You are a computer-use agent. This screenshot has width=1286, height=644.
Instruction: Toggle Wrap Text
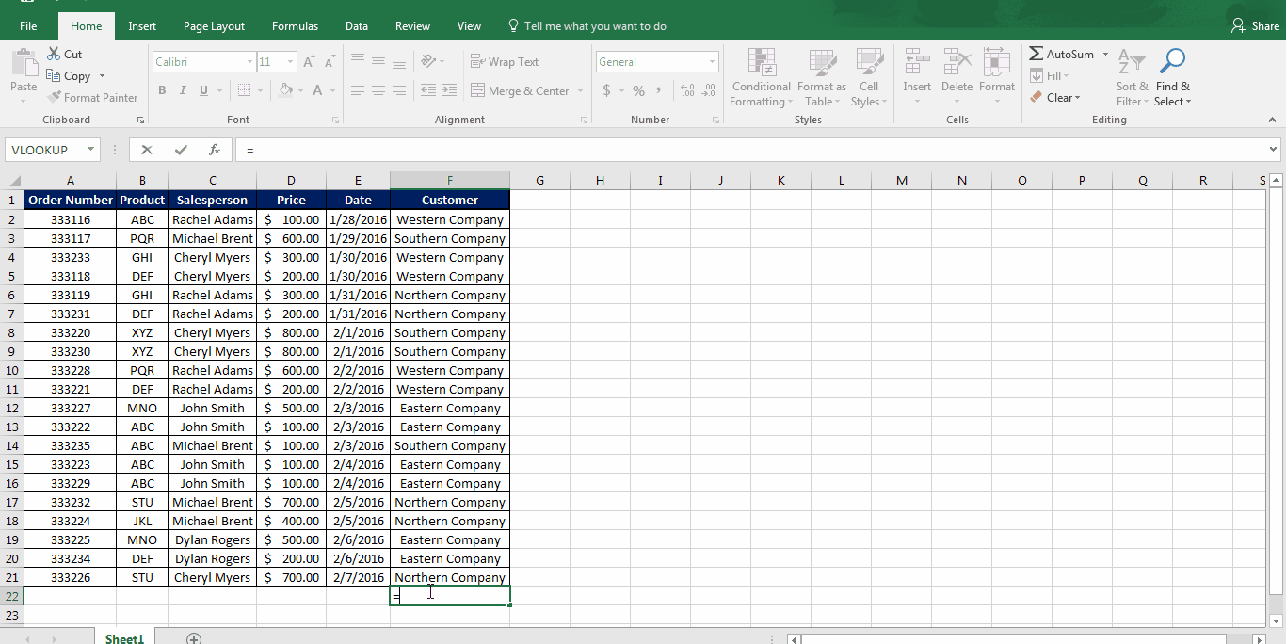point(505,62)
